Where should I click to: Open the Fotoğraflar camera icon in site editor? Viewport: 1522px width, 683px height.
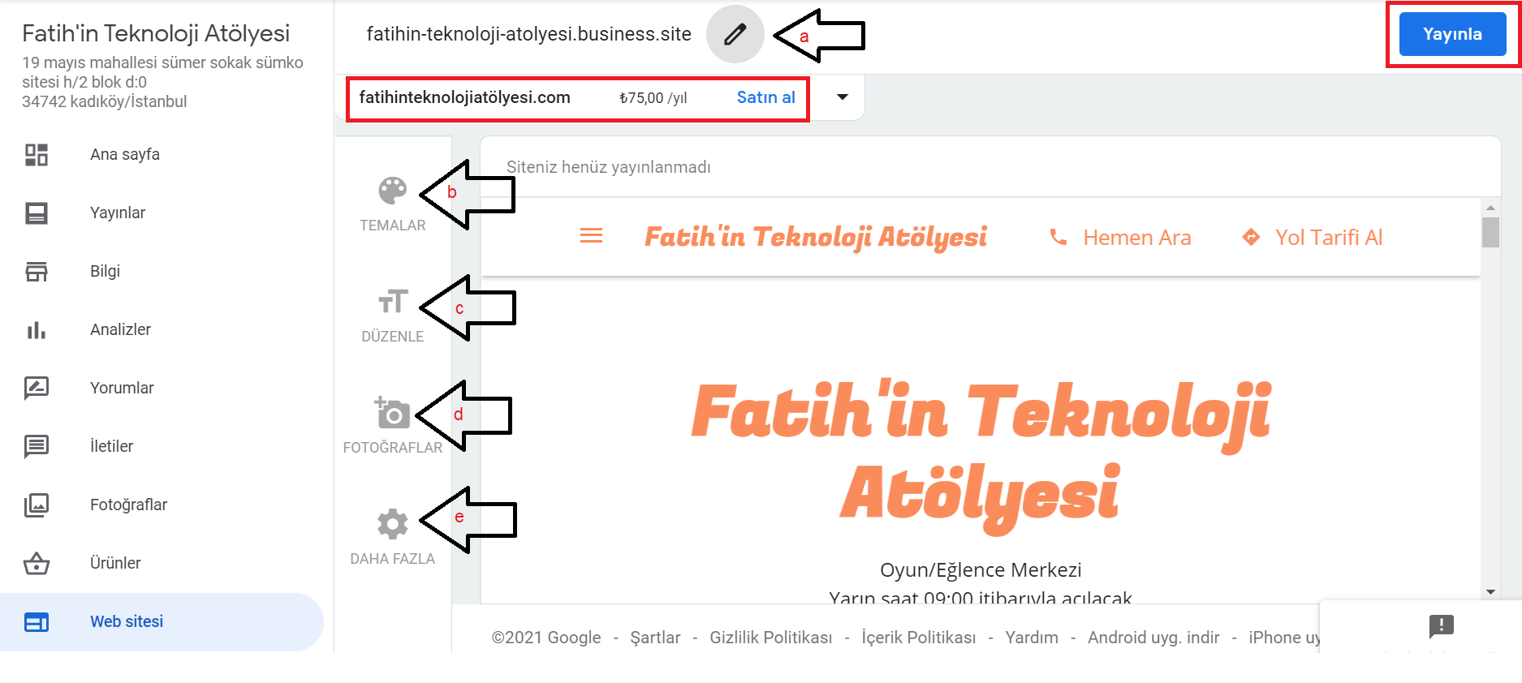point(392,412)
